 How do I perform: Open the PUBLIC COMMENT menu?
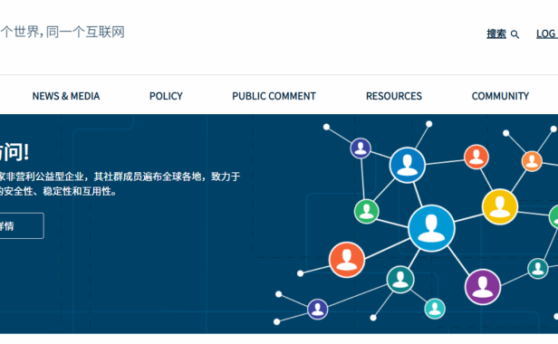(274, 96)
